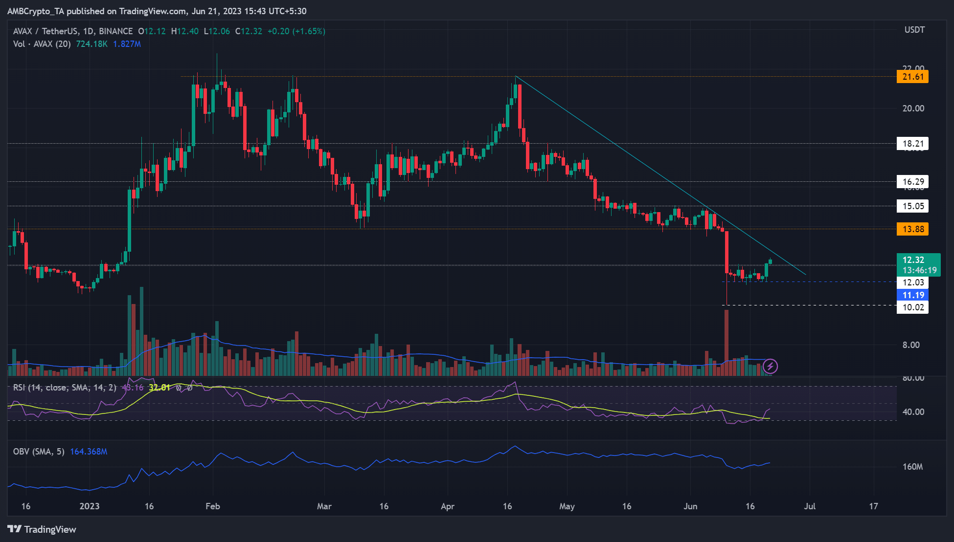
Task: Click the blue 11.19 price label
Action: tap(912, 295)
